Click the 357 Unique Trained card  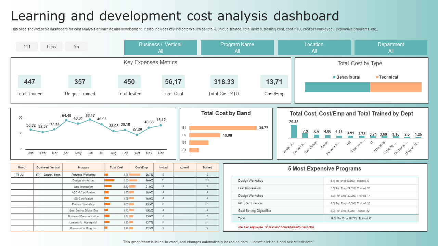coord(80,82)
